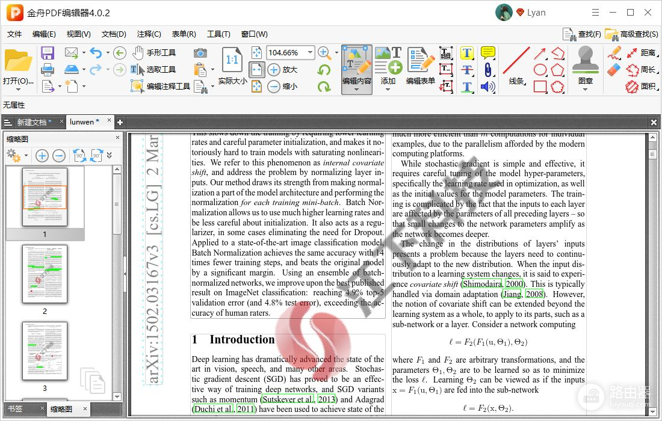Expand thumbnail options gear dropdown
The width and height of the screenshot is (662, 421).
[x=17, y=156]
